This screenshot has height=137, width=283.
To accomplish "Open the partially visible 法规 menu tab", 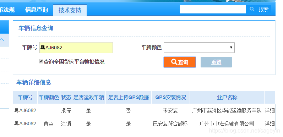I will 7,10.
